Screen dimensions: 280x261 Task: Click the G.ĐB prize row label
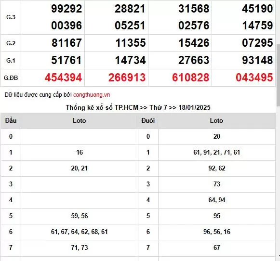coord(11,78)
